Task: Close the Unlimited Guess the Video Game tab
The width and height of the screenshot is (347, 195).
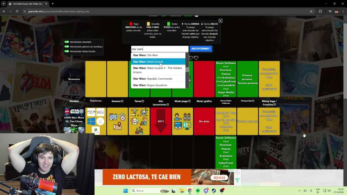Action: tap(46, 4)
